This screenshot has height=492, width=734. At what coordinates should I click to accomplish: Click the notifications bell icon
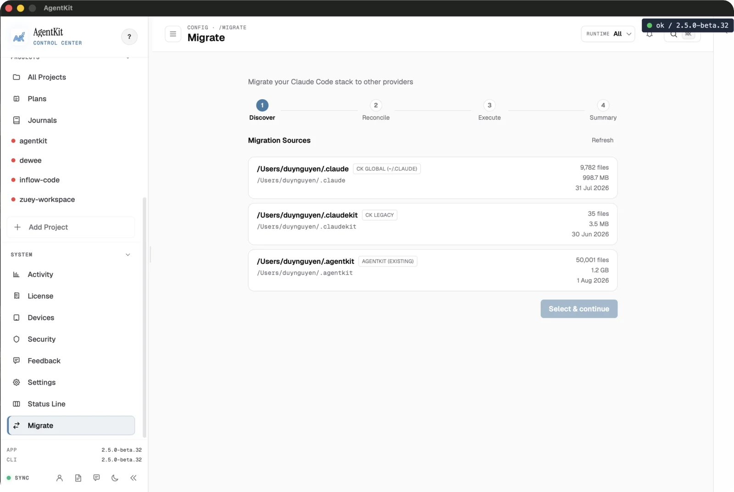pos(650,34)
